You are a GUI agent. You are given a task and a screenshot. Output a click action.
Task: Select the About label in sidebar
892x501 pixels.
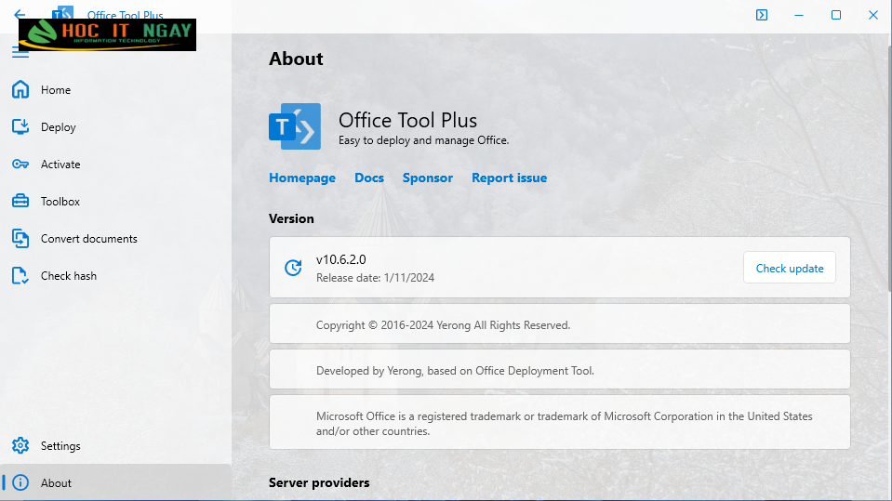pos(56,482)
